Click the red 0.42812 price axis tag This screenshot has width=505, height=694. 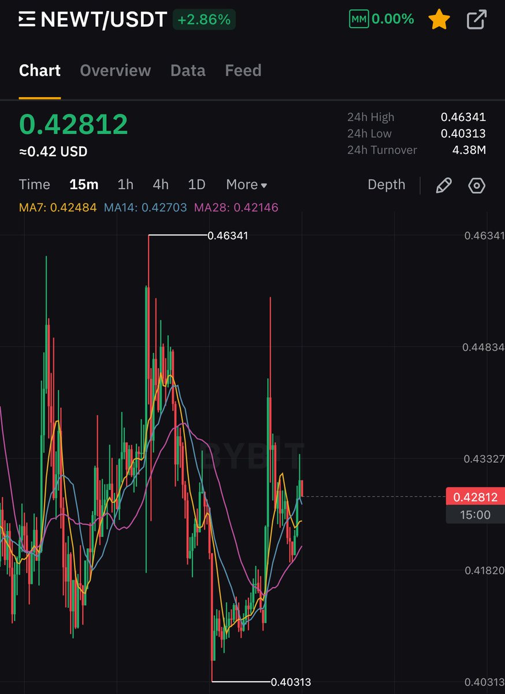pyautogui.click(x=475, y=497)
